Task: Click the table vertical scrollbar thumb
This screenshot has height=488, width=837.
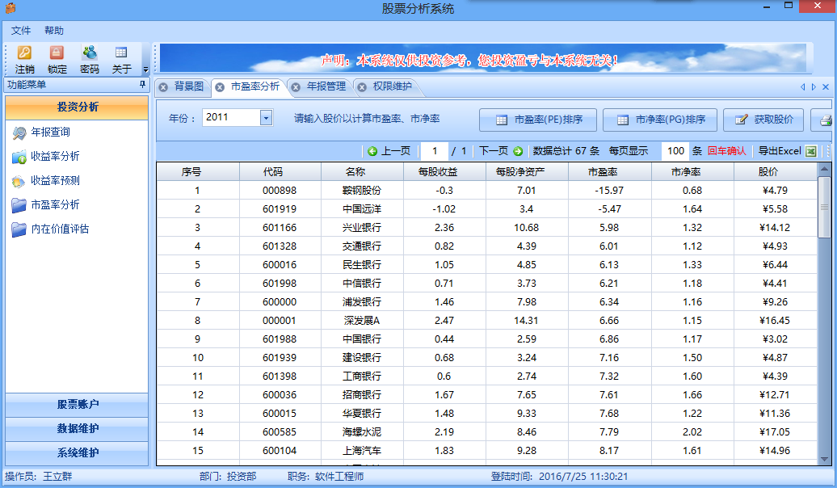Action: [x=824, y=207]
